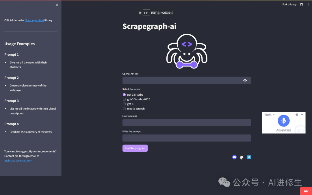Open the GitHub cat icon below the form
Image resolution: width=312 pixels, height=195 pixels.
coord(242,157)
